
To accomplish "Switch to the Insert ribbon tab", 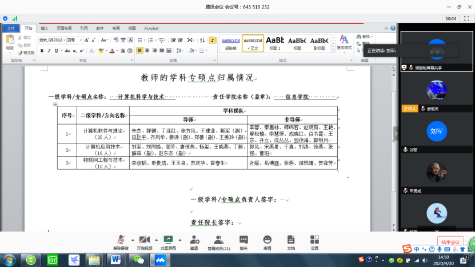I will click(45, 28).
